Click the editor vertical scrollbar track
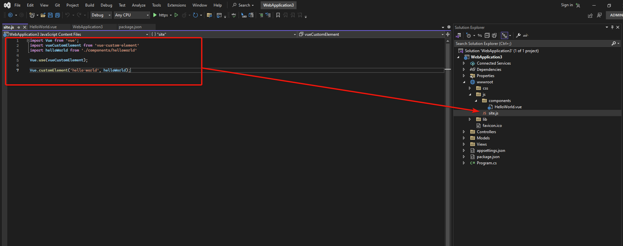Image resolution: width=623 pixels, height=246 pixels. click(x=448, y=148)
